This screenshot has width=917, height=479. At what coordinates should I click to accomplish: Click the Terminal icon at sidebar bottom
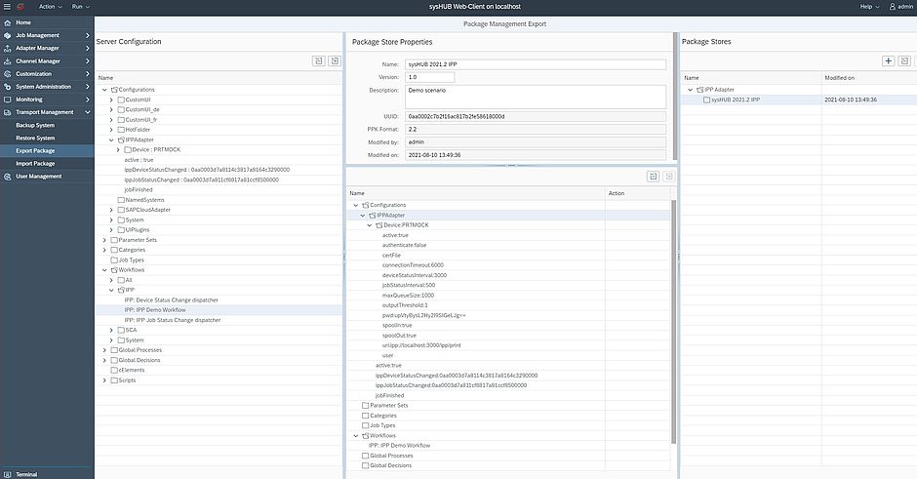point(8,474)
